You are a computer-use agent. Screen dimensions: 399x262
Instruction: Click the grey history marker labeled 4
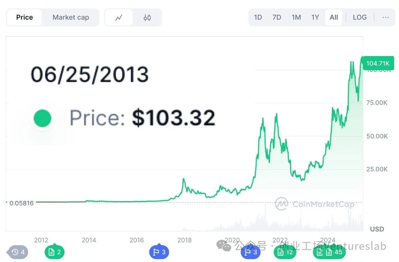coord(18,252)
